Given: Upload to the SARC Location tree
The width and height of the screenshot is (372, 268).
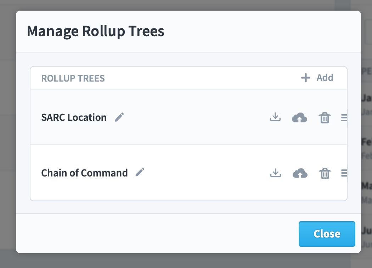Looking at the screenshot, I should (299, 117).
